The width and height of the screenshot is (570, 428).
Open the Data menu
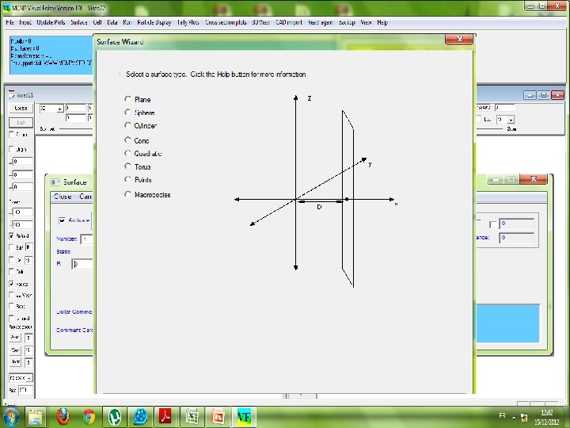[x=112, y=22]
